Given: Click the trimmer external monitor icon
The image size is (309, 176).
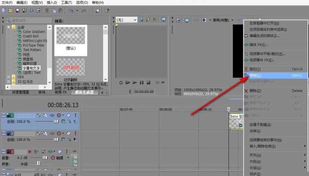Looking at the screenshot, I should [x=164, y=19].
